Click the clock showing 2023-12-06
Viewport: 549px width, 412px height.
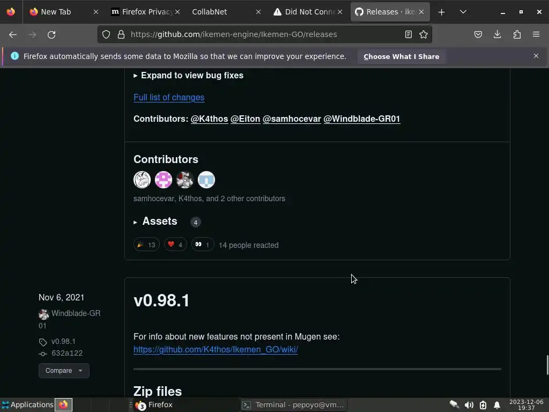(x=526, y=404)
